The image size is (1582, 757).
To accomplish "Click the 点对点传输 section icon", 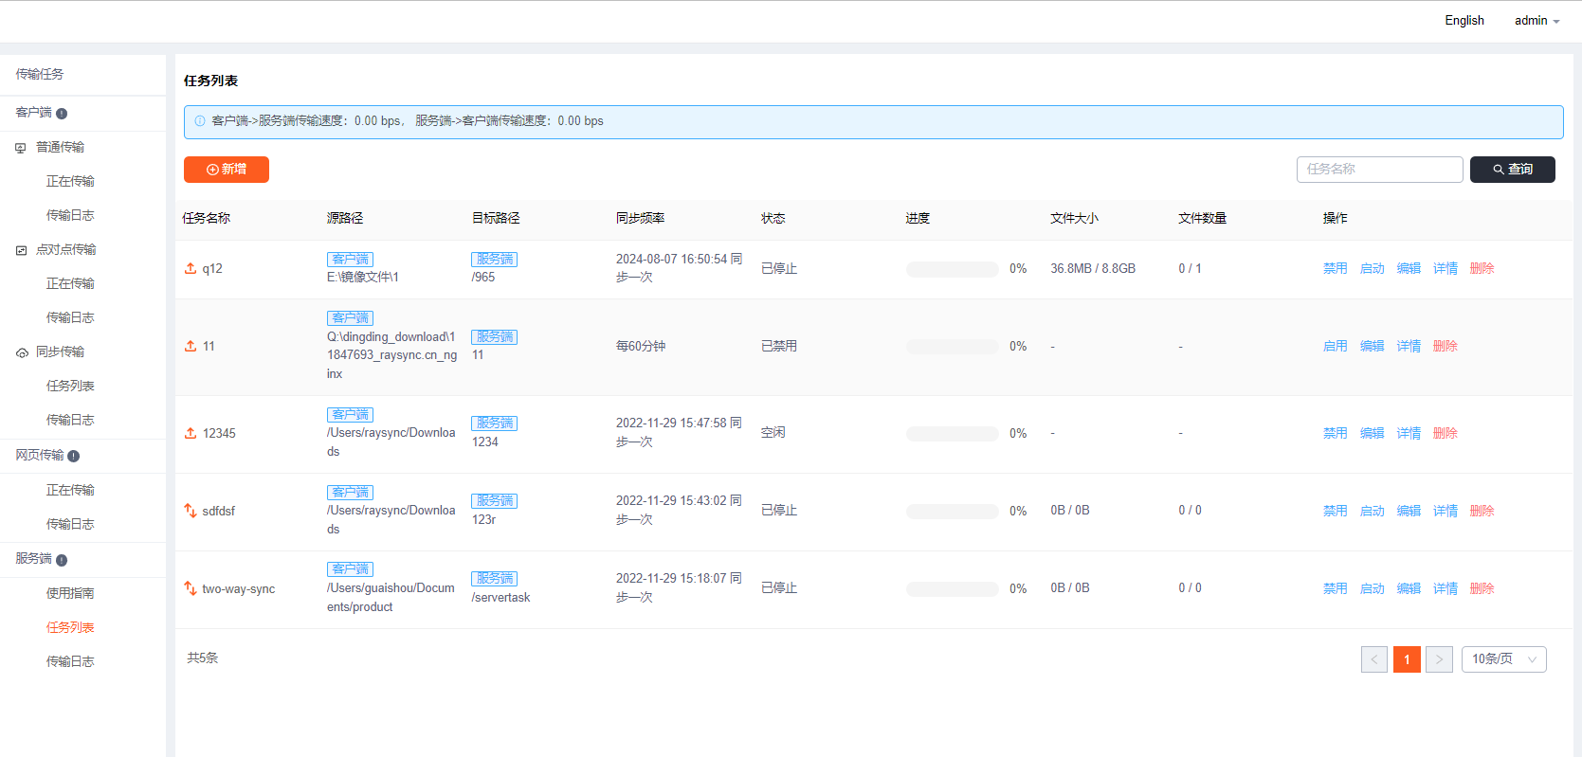I will (21, 250).
